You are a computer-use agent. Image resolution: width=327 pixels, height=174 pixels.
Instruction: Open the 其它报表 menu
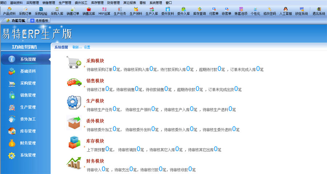coord(129,3)
